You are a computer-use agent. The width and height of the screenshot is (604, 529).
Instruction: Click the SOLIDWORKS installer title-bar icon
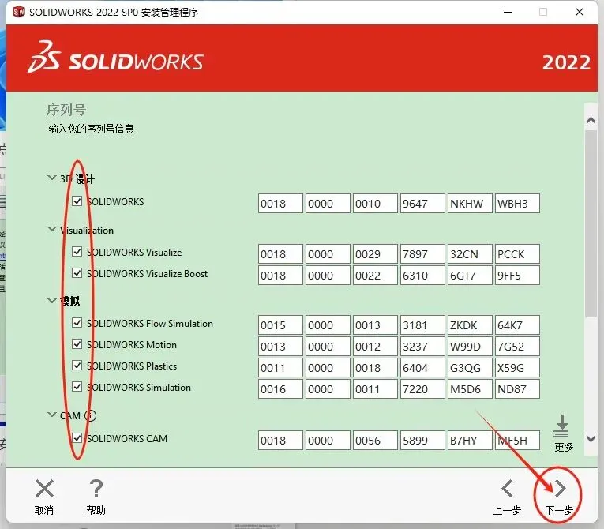pyautogui.click(x=18, y=12)
